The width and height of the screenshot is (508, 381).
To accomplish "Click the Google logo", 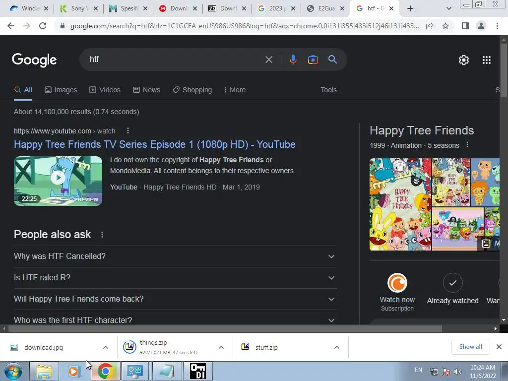I will tap(34, 60).
